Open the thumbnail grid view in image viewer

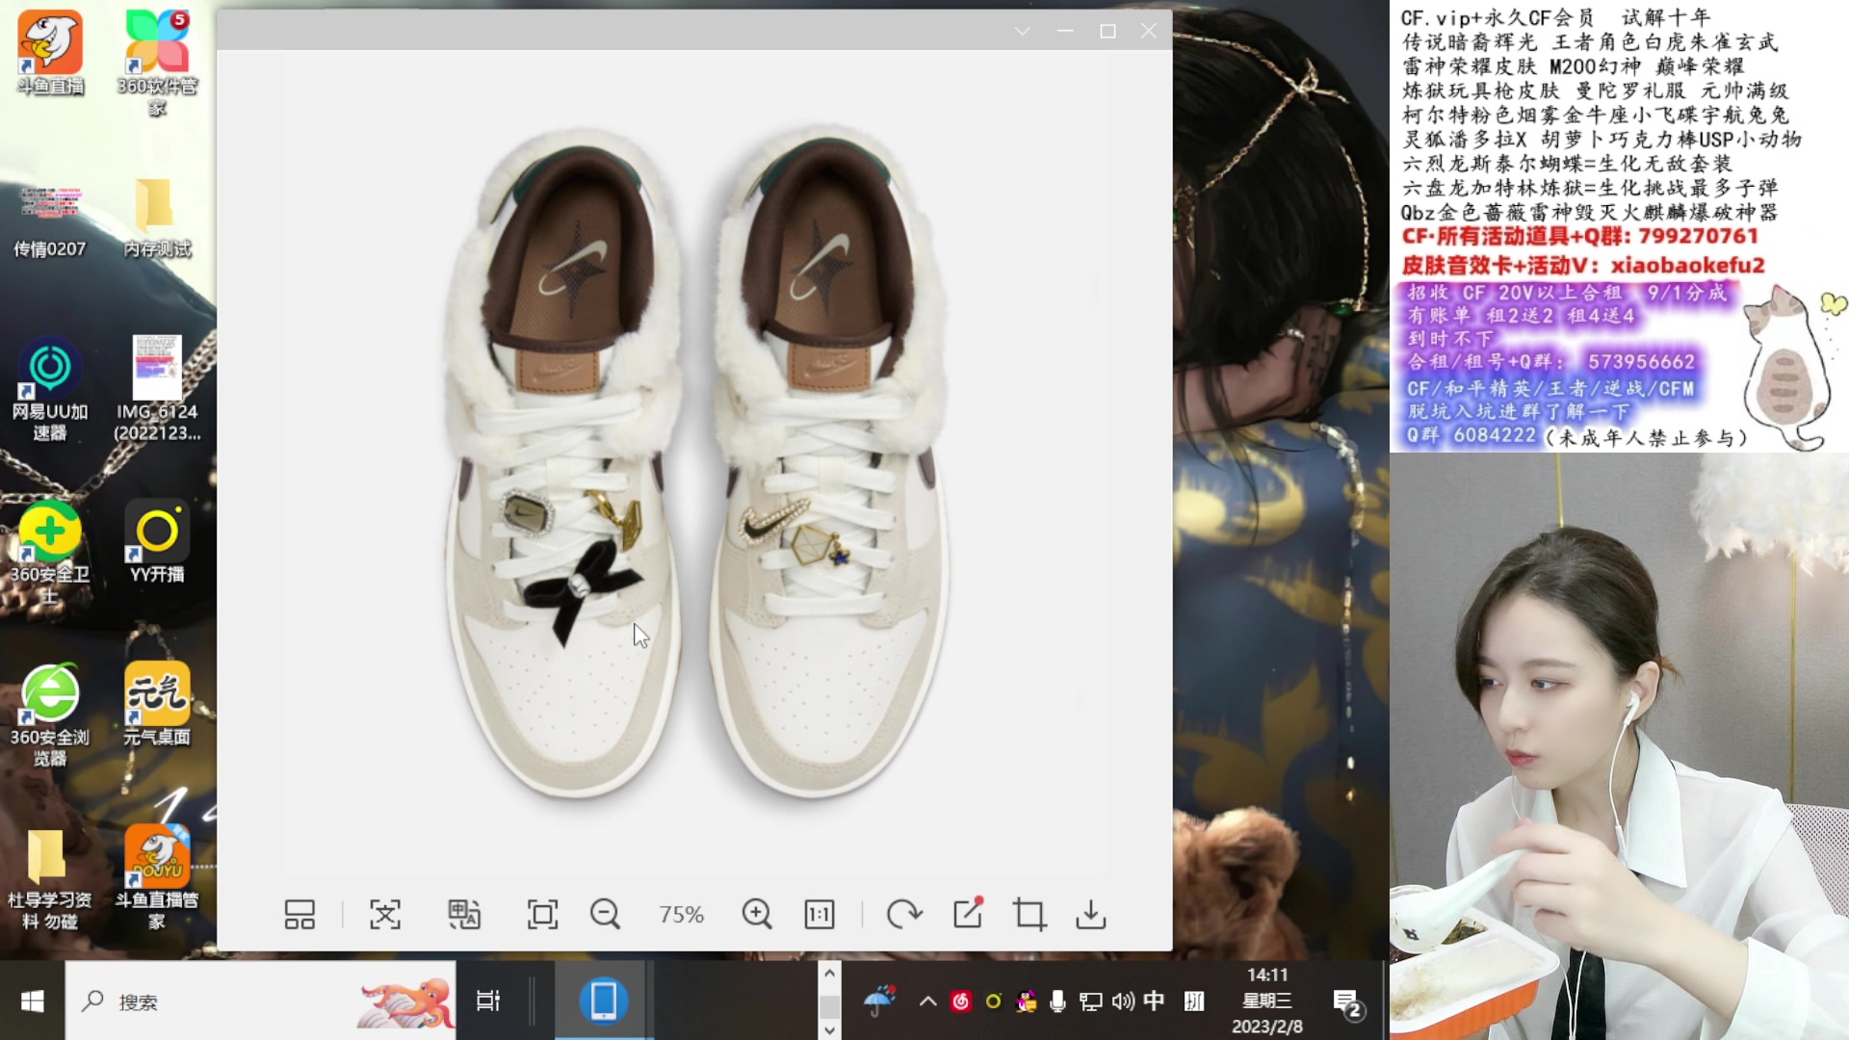299,915
